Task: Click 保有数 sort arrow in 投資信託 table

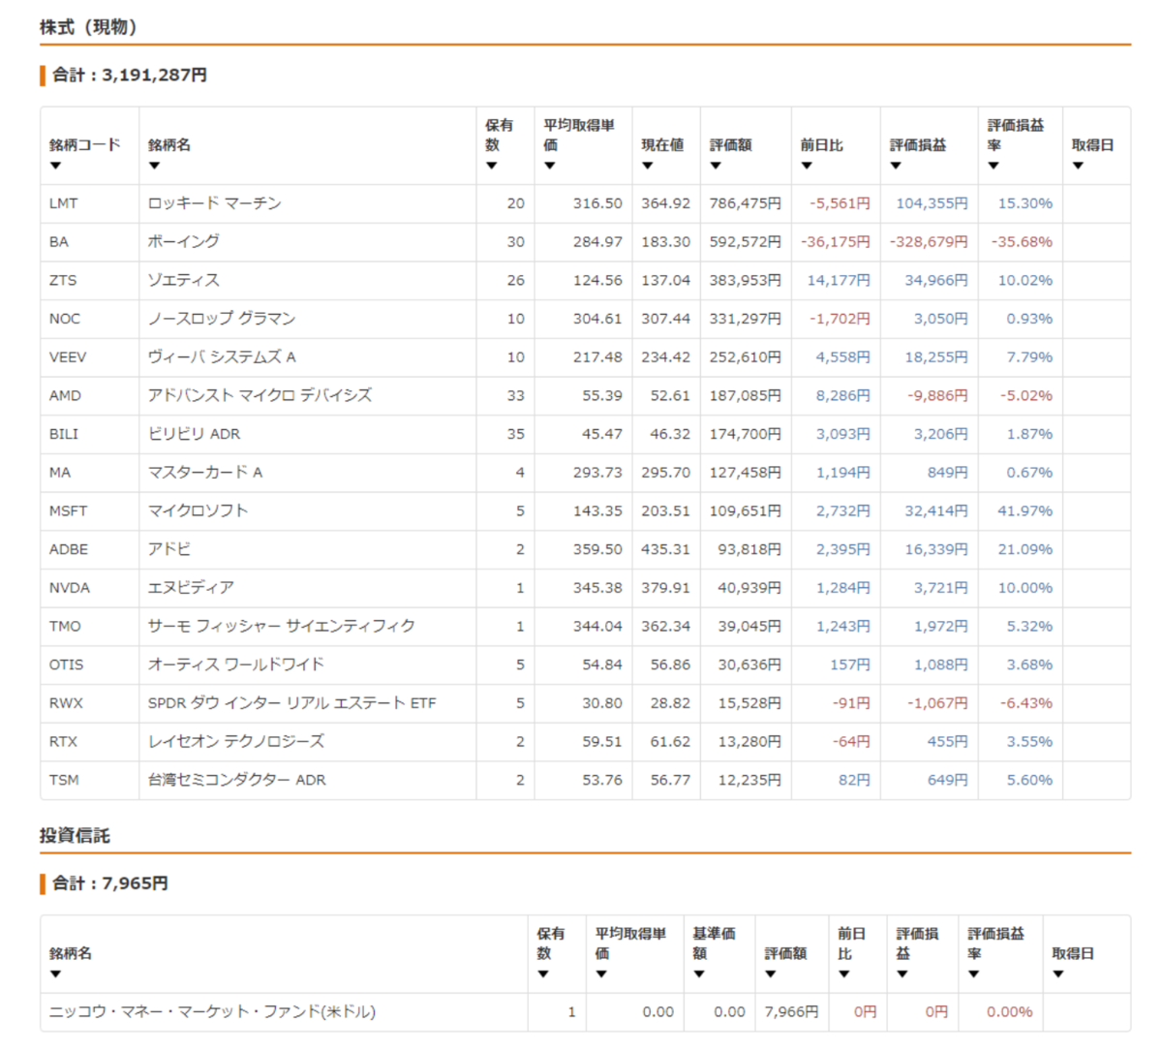Action: (x=543, y=974)
